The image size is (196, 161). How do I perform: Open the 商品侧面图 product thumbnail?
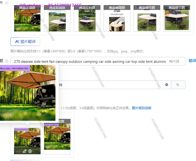point(117,18)
